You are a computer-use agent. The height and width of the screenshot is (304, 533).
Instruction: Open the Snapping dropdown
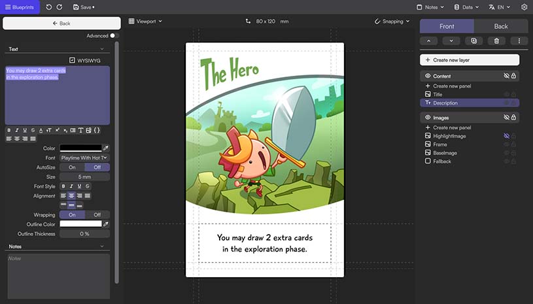tap(392, 21)
